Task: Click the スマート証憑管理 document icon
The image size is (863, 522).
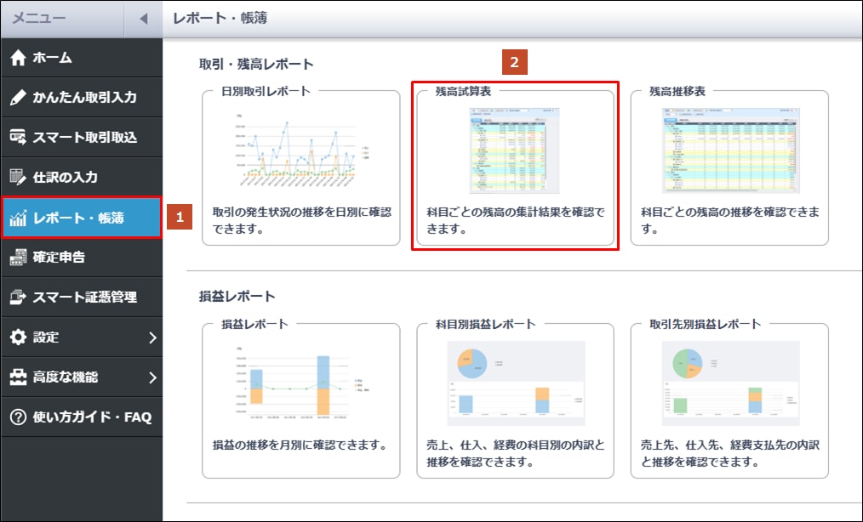Action: point(18,297)
